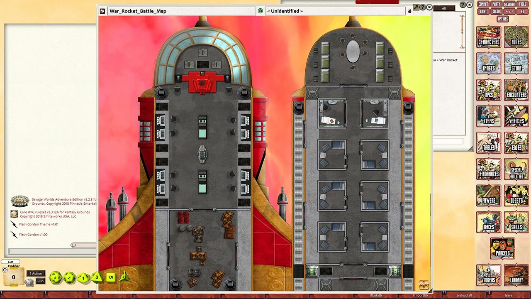The width and height of the screenshot is (531, 299).
Task: Open the Characters panel in the sidebar
Action: click(x=488, y=37)
